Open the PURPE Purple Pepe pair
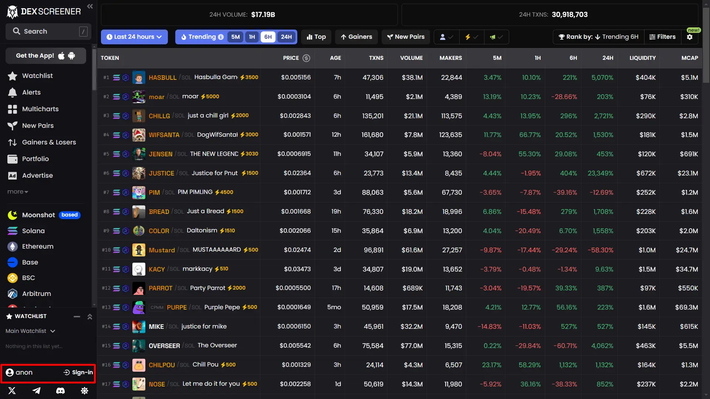The height and width of the screenshot is (399, 710). pyautogui.click(x=400, y=307)
